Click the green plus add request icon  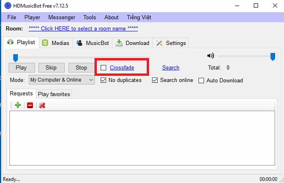[18, 105]
